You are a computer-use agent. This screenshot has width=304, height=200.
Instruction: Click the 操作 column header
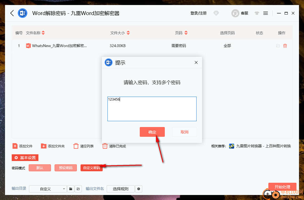tap(281, 33)
